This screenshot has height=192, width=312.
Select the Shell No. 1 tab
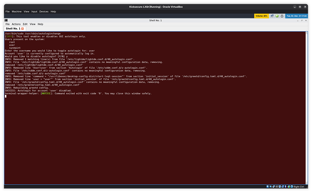point(13,28)
